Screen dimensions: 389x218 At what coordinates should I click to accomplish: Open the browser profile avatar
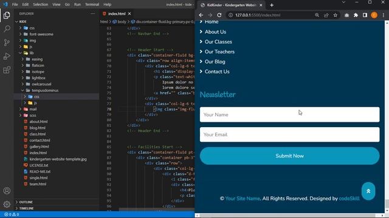(x=374, y=15)
